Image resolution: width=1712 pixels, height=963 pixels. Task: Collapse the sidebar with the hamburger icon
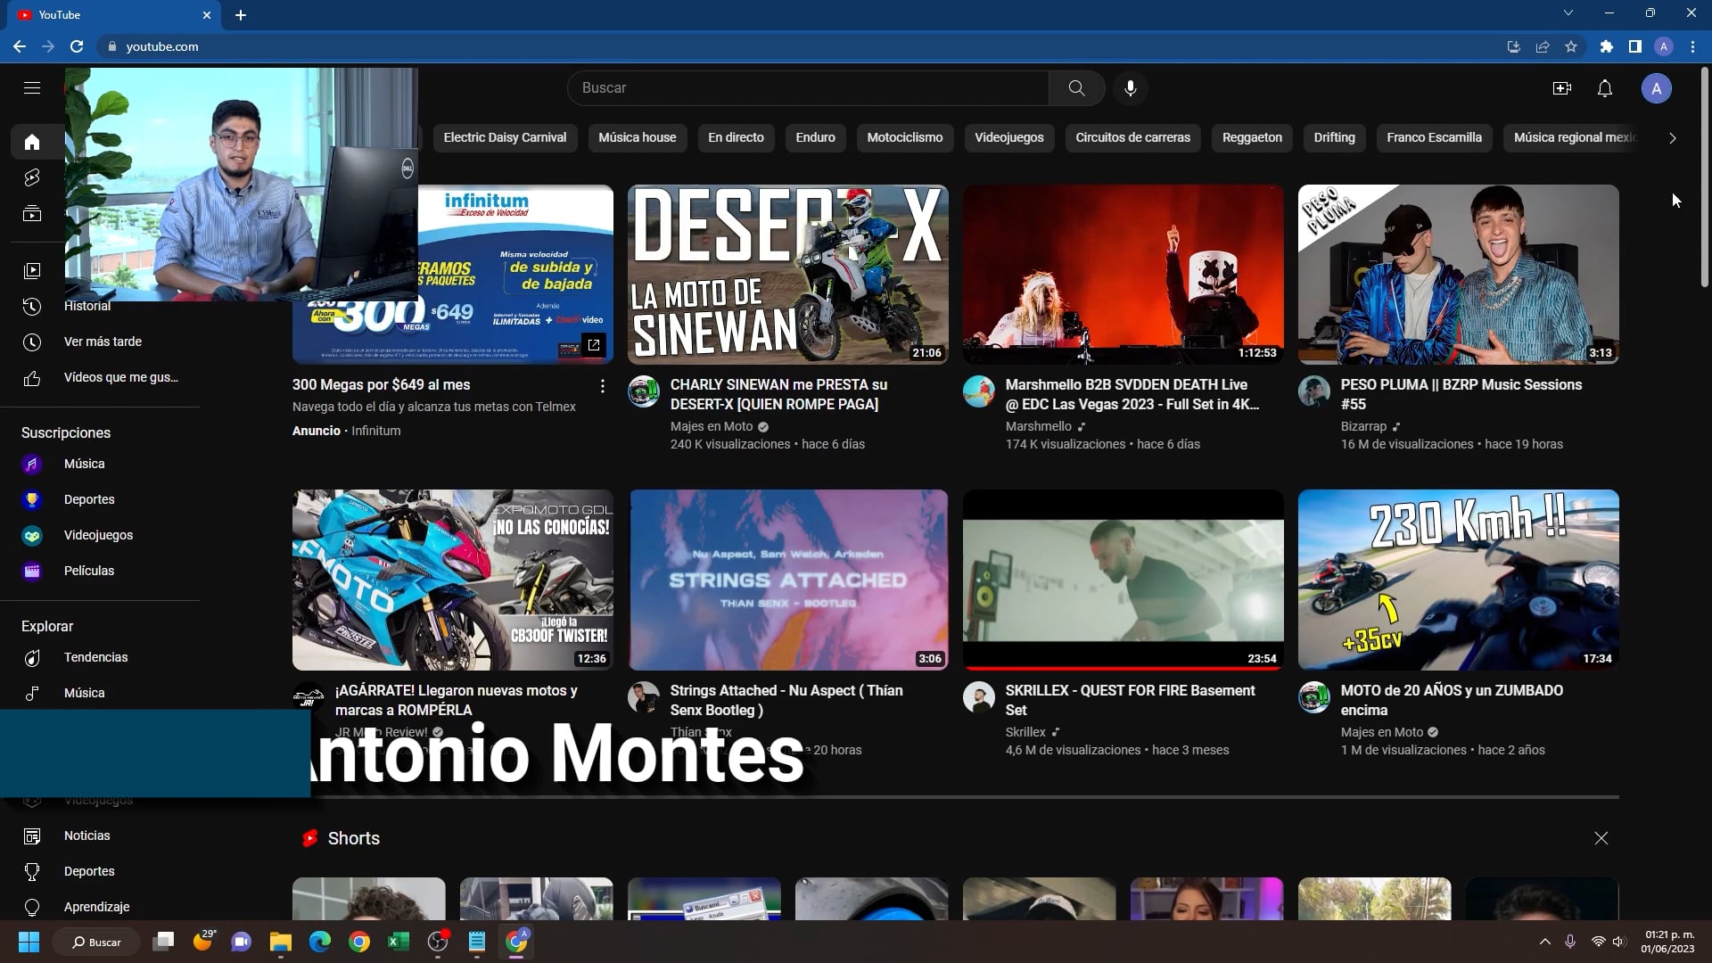31,87
